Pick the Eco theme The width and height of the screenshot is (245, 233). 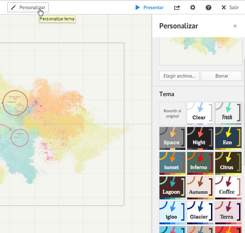pyautogui.click(x=228, y=139)
